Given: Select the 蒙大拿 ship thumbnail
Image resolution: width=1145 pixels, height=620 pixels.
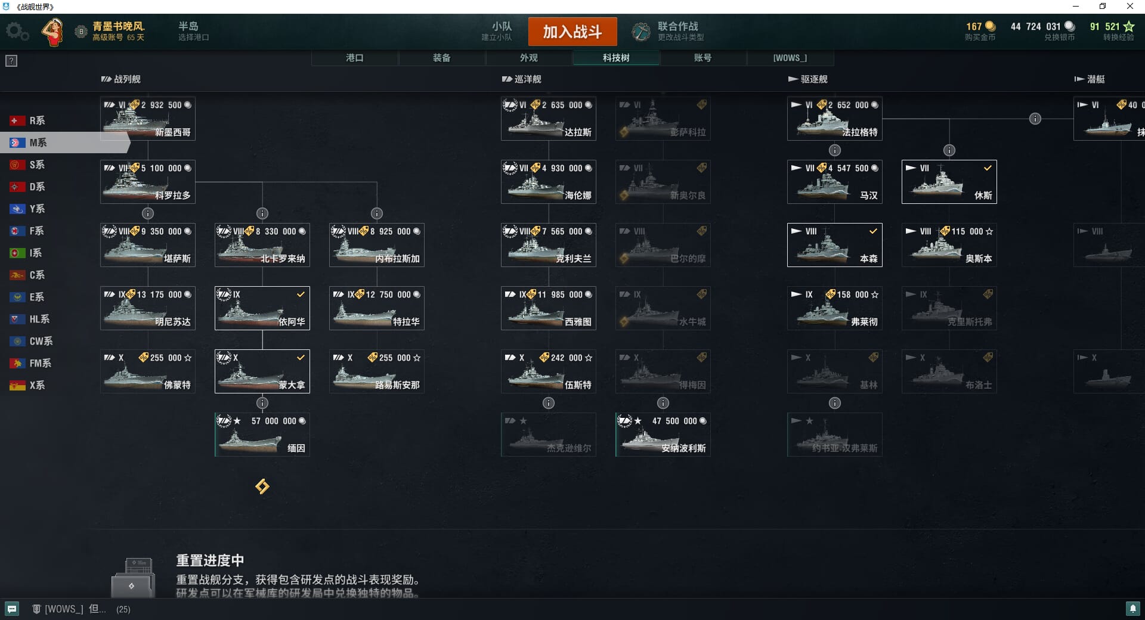Looking at the screenshot, I should (262, 371).
